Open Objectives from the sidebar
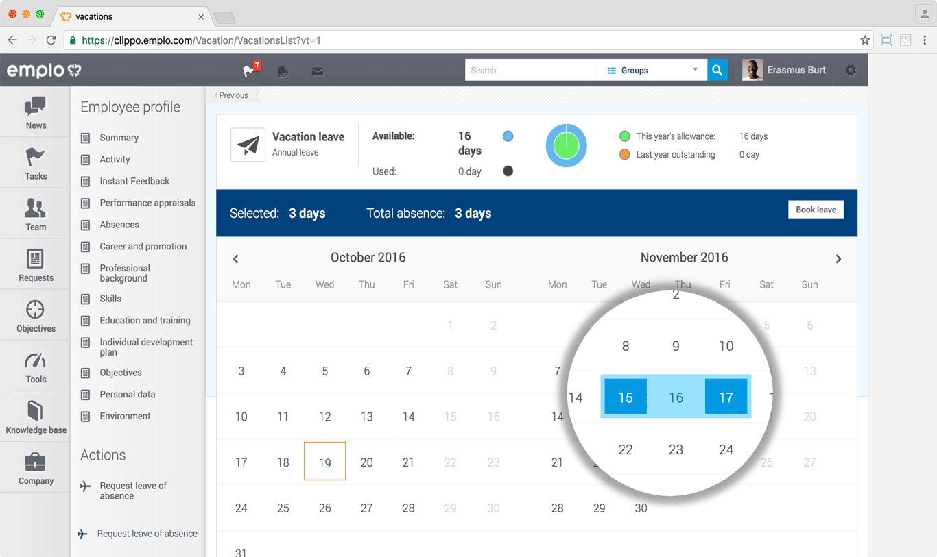Image resolution: width=937 pixels, height=557 pixels. 34,315
